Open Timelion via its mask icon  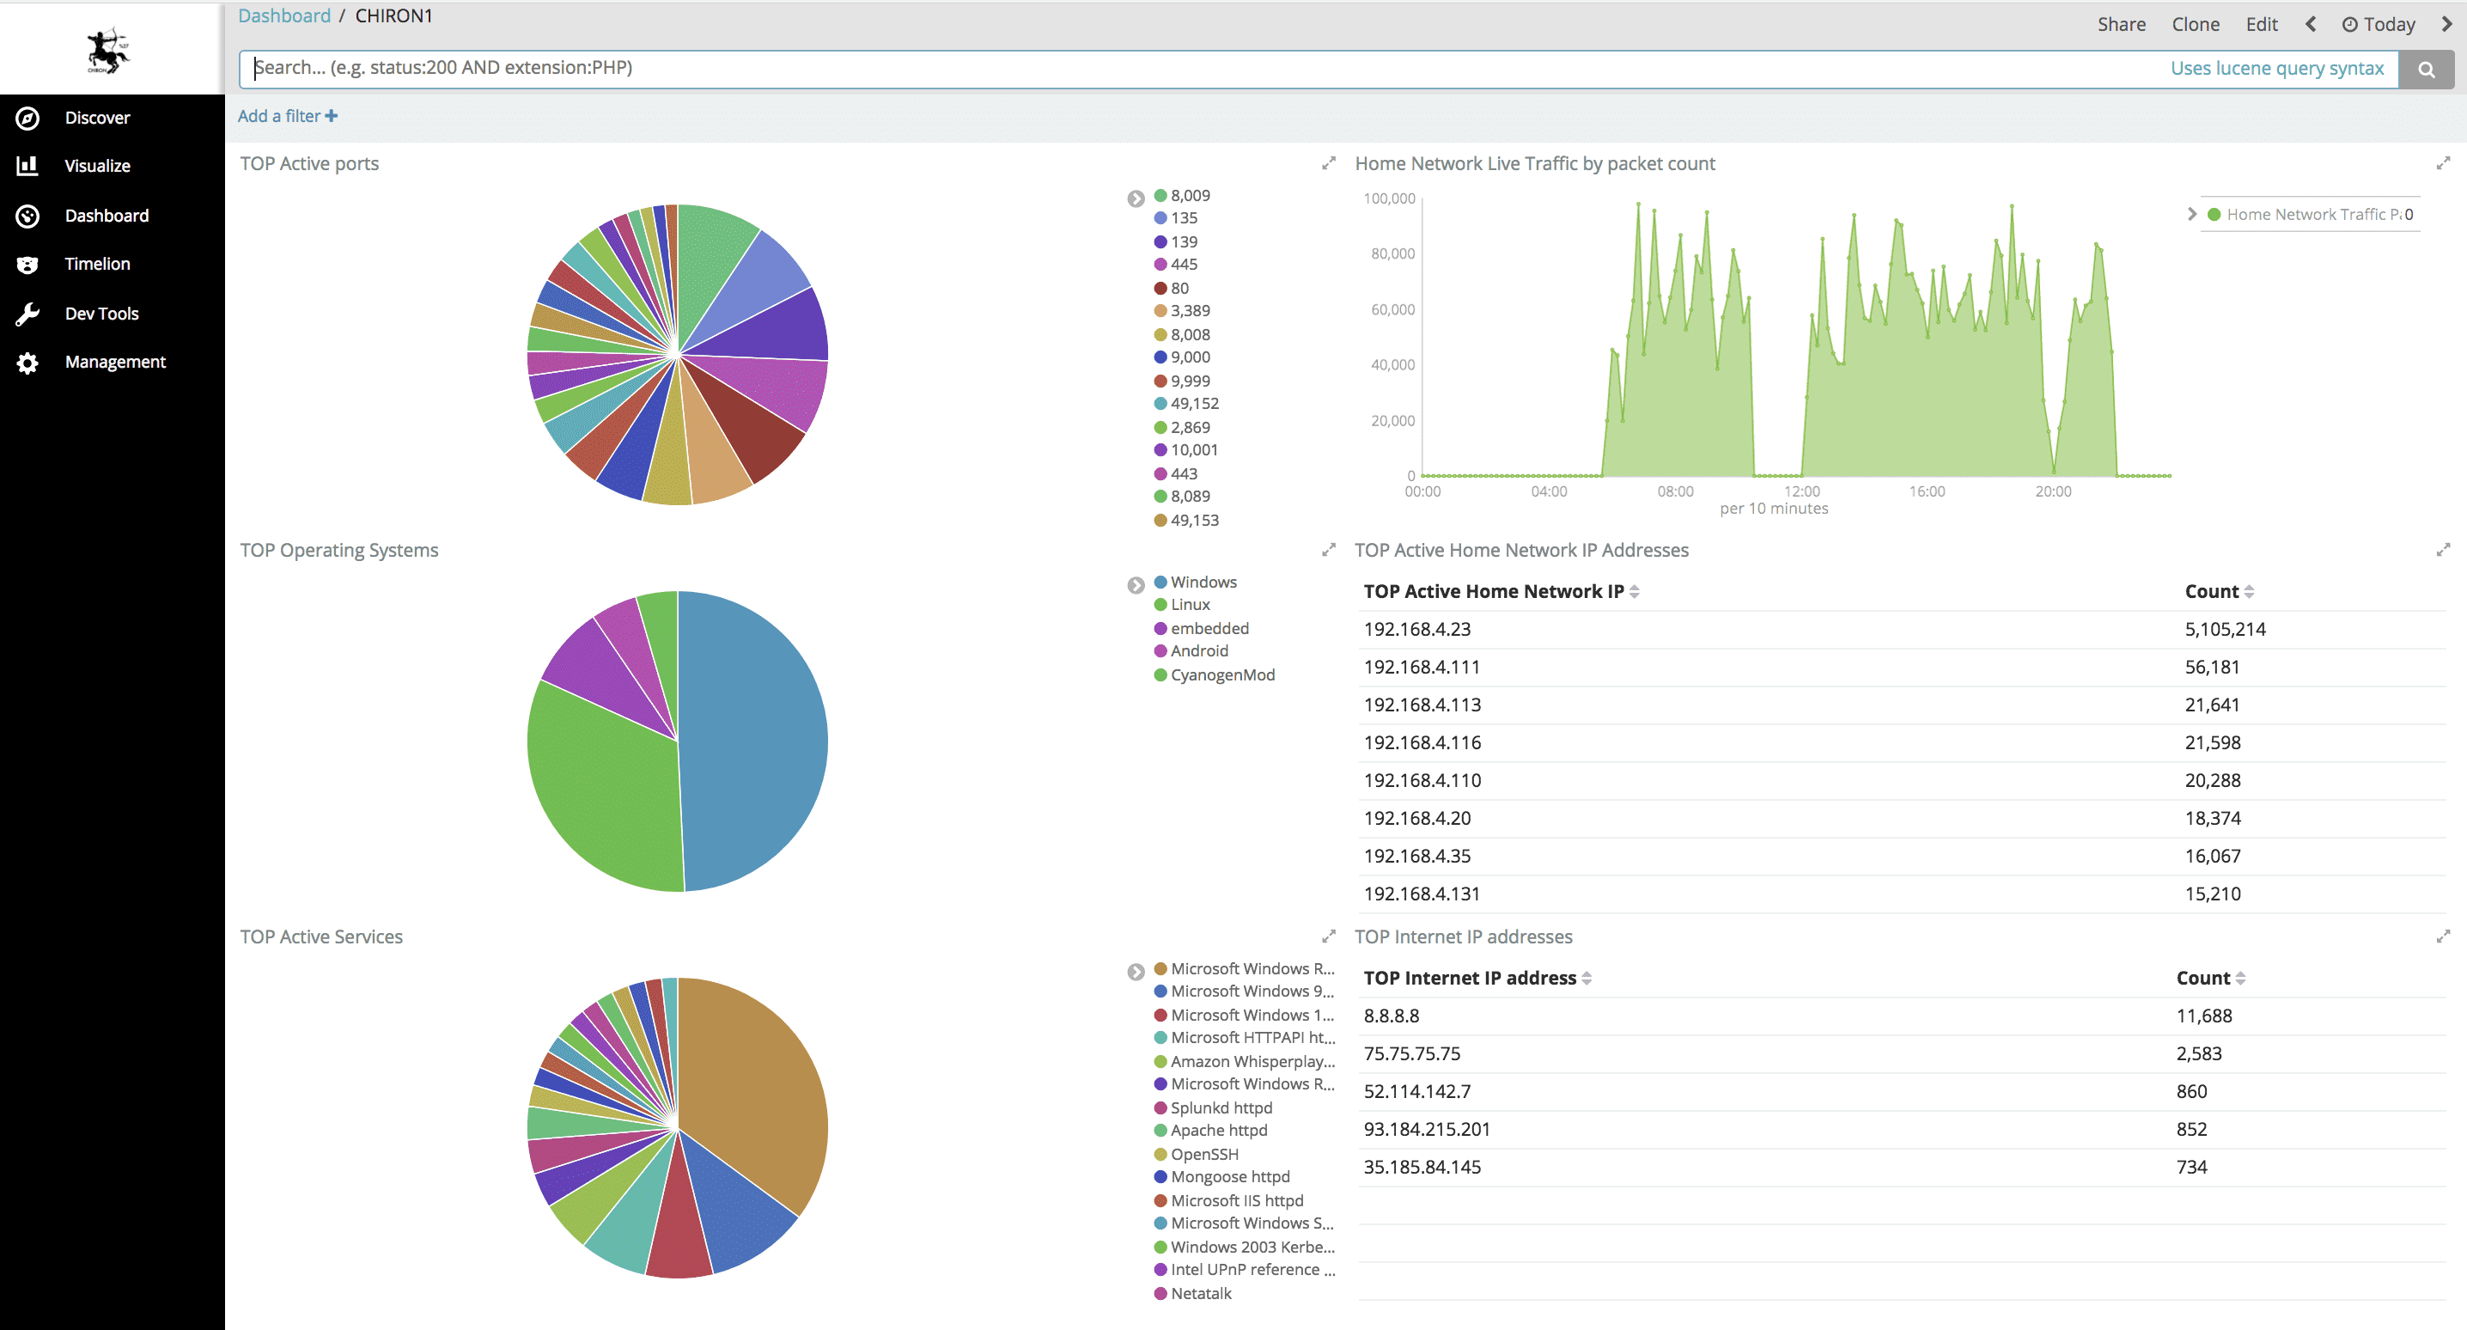point(27,265)
